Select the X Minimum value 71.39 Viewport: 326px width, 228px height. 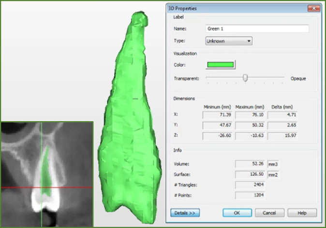point(217,115)
